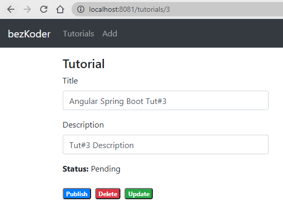
Task: Click the Title field label
Action: 70,80
